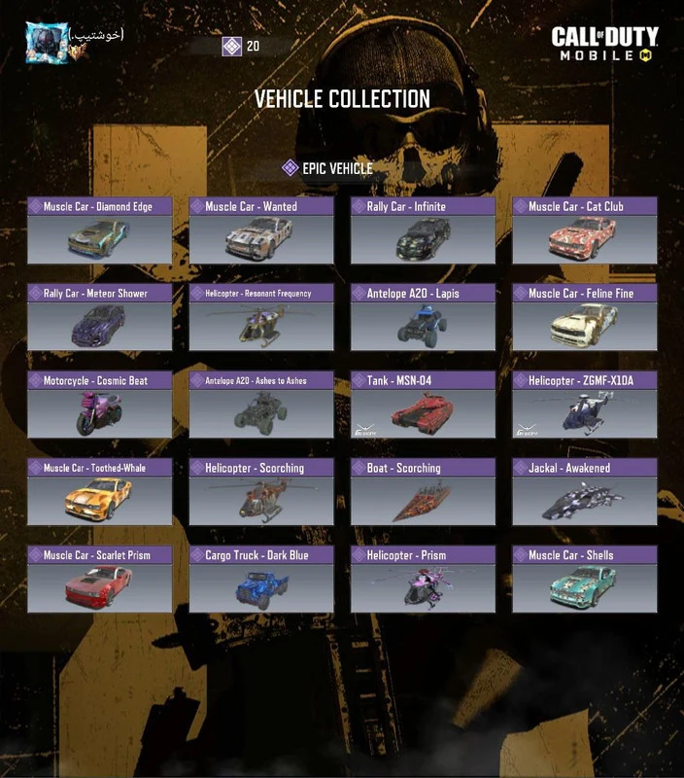The width and height of the screenshot is (684, 778).
Task: Click the Rally Car - Meteor Shower label
Action: coord(95,294)
